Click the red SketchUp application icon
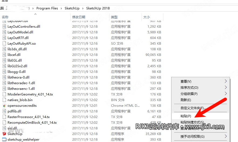 4,134
